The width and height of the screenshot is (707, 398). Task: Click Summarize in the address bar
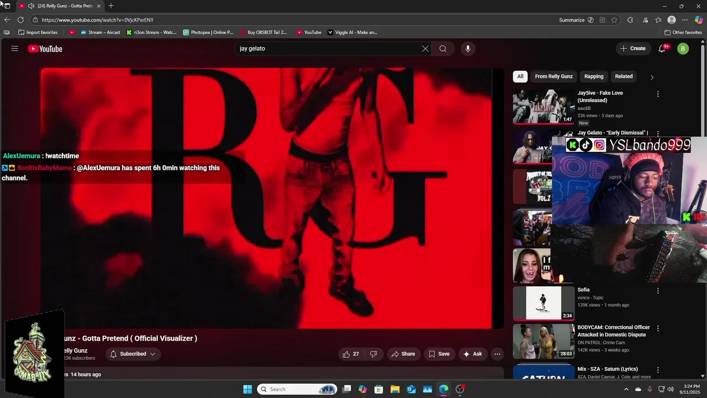[x=576, y=20]
